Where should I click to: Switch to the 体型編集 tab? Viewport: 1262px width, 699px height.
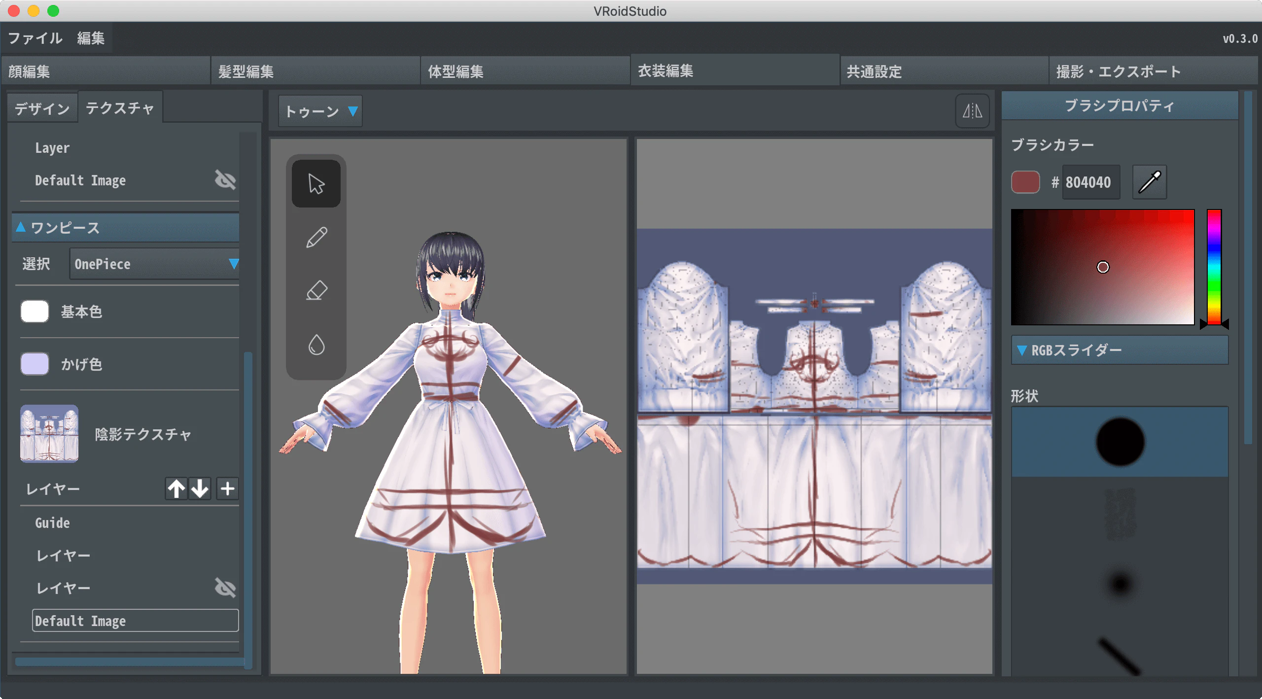525,71
